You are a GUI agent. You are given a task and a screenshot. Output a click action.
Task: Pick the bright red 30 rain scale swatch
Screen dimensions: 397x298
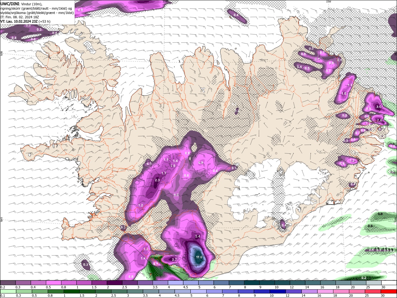[389, 291]
